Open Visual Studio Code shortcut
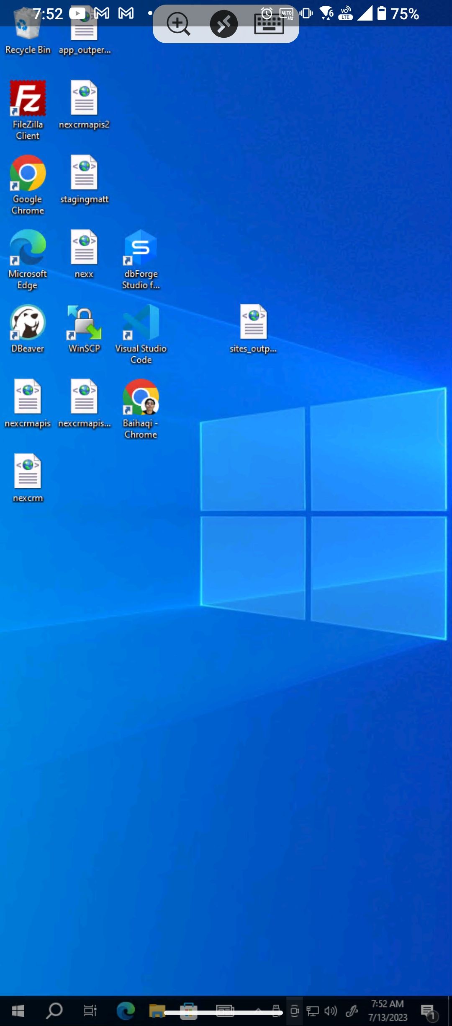This screenshot has width=452, height=1026. [x=141, y=334]
